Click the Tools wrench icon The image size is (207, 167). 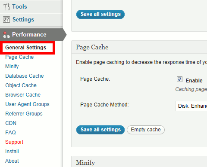click(6, 7)
